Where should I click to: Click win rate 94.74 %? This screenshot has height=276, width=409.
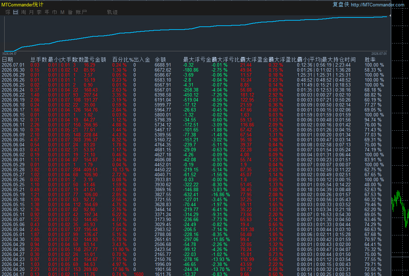(x=373, y=120)
